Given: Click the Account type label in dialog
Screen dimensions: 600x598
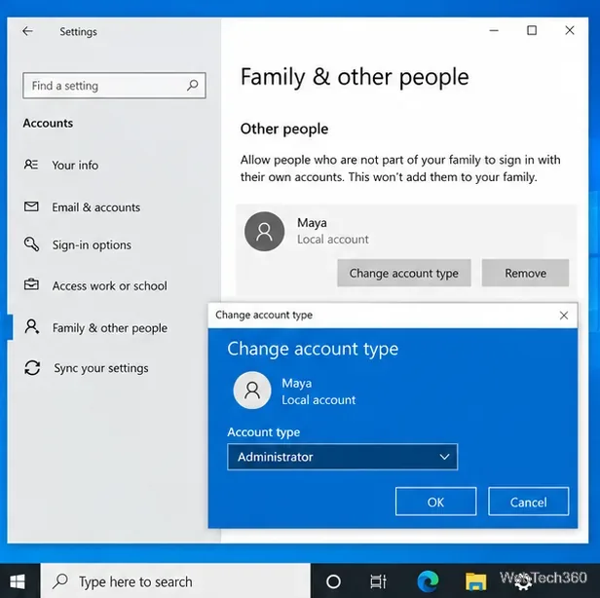Looking at the screenshot, I should [x=264, y=432].
